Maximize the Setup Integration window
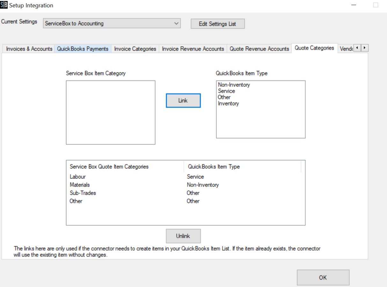This screenshot has height=287, width=387. click(x=376, y=5)
